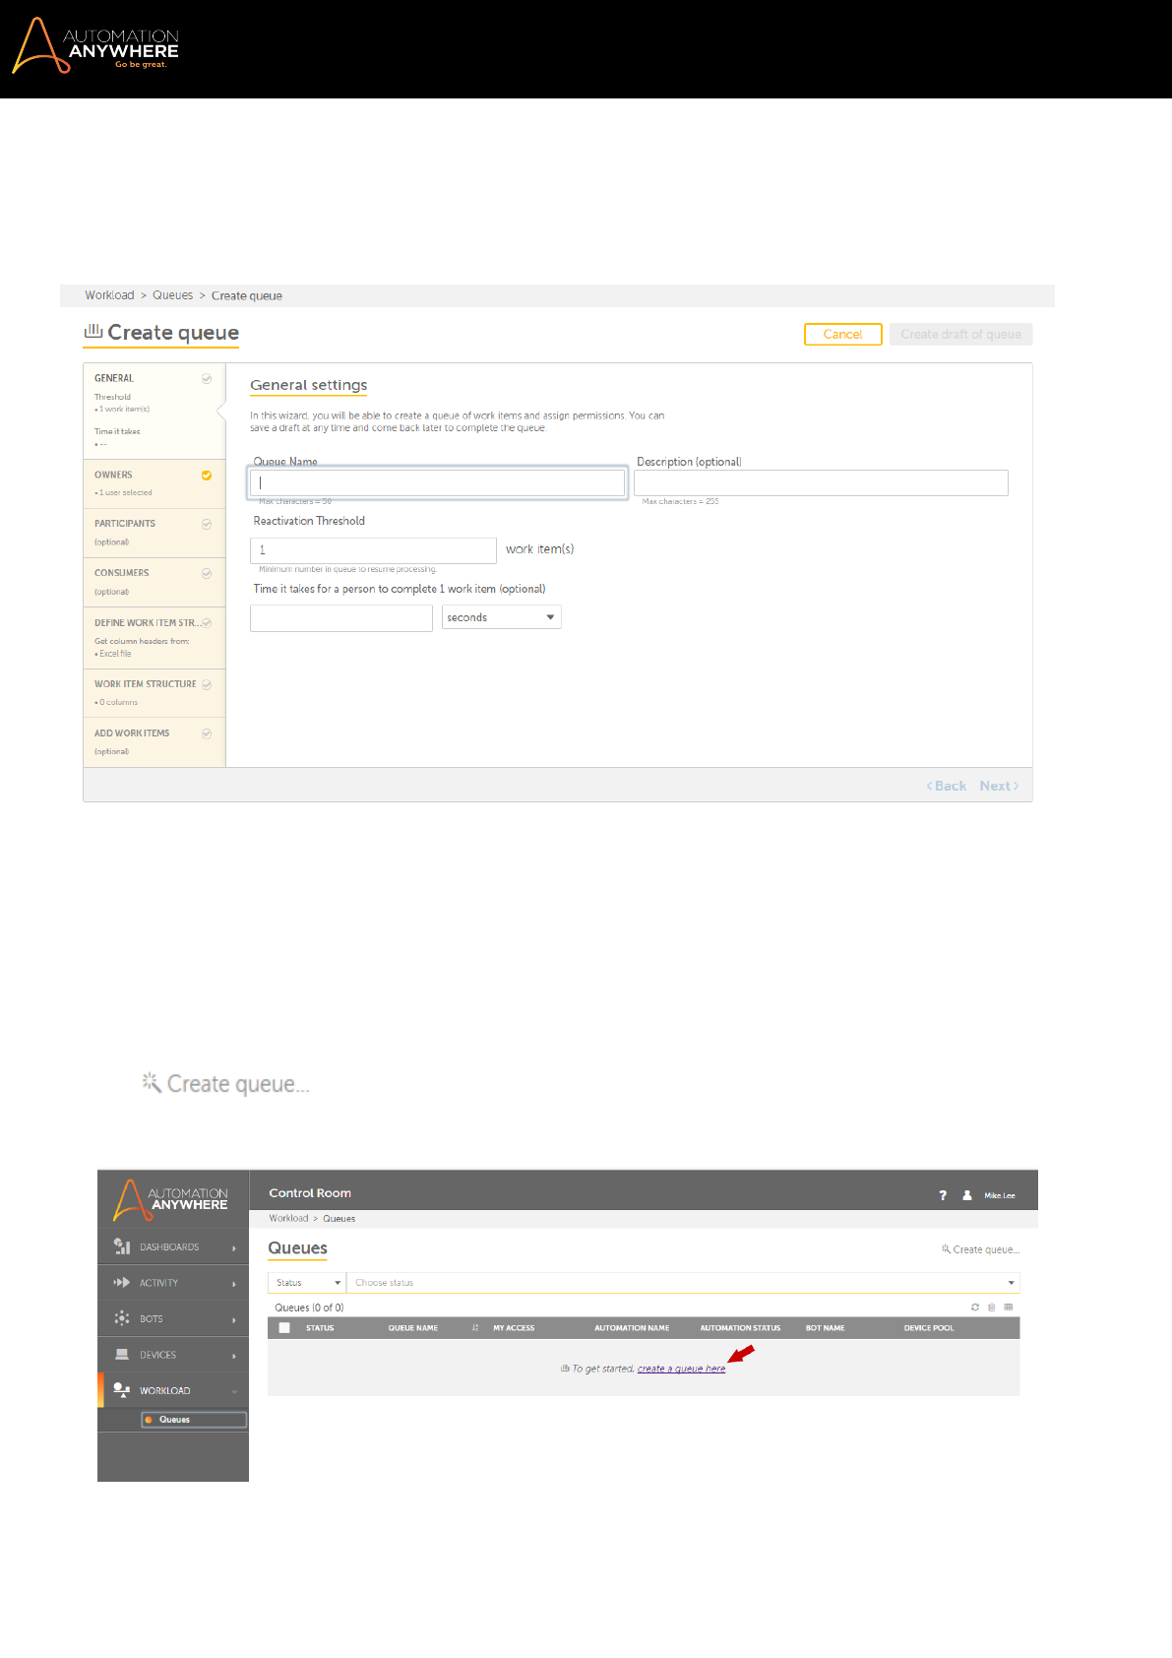Click the Mike Lee username text
The width and height of the screenshot is (1172, 1658).
1000,1195
